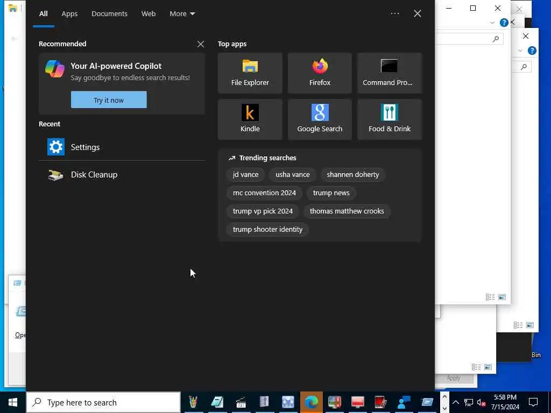Switch to the Web search tab
This screenshot has height=413, width=551.
pyautogui.click(x=149, y=13)
